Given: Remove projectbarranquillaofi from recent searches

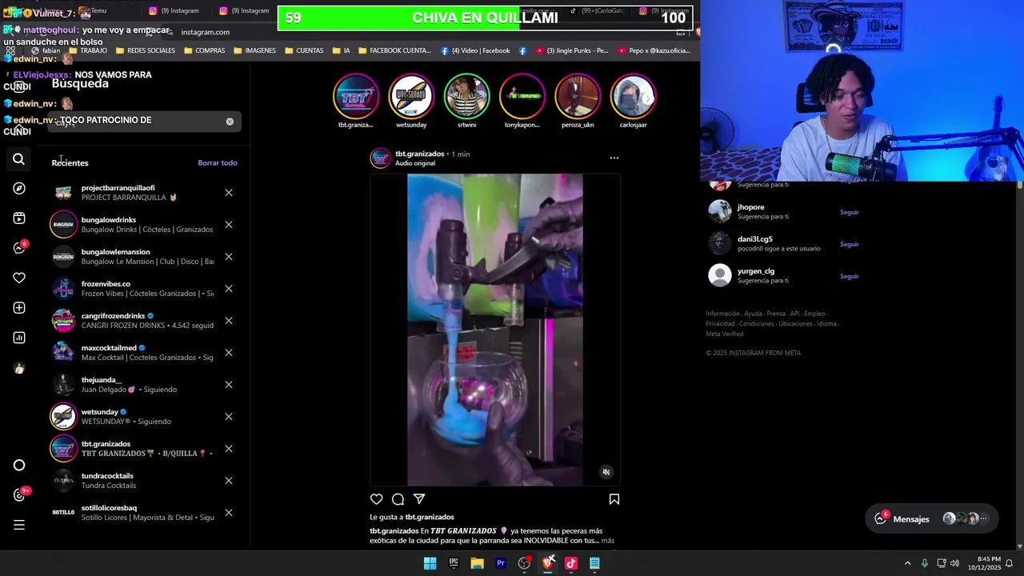Looking at the screenshot, I should point(229,193).
